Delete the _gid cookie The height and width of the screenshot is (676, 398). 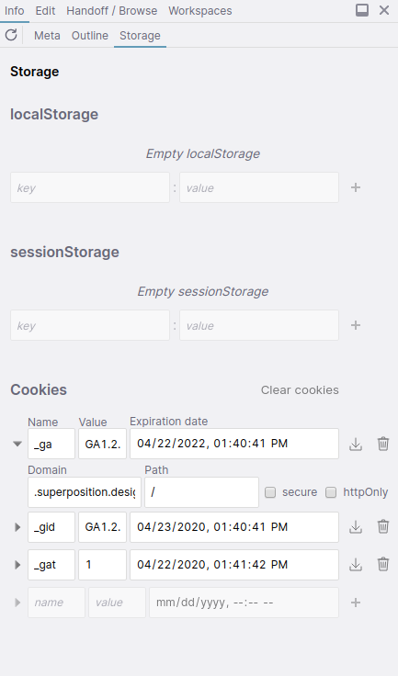click(x=383, y=527)
